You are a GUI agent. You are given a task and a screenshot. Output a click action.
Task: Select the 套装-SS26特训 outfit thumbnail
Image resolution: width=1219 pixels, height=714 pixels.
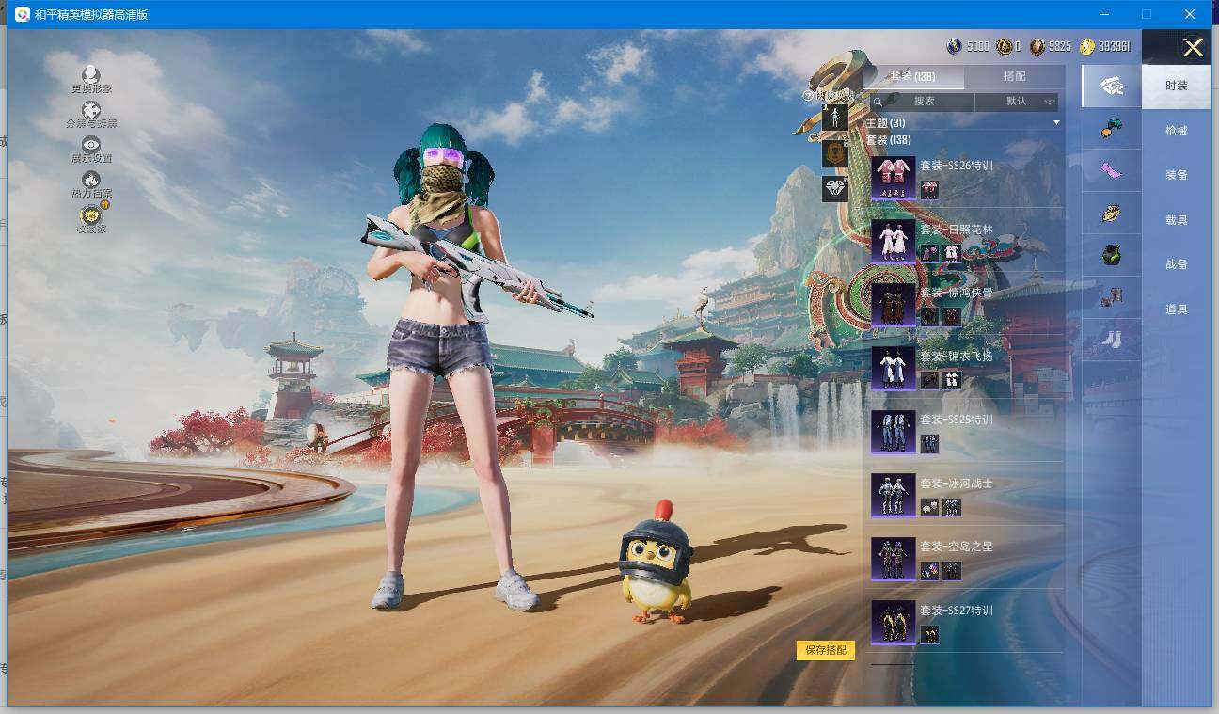click(x=894, y=178)
